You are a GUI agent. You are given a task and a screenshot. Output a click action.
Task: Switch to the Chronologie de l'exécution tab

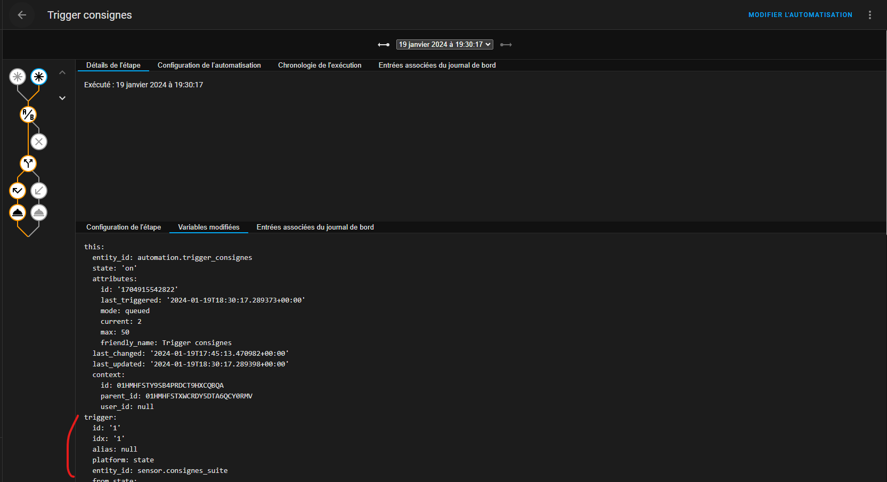coord(319,65)
